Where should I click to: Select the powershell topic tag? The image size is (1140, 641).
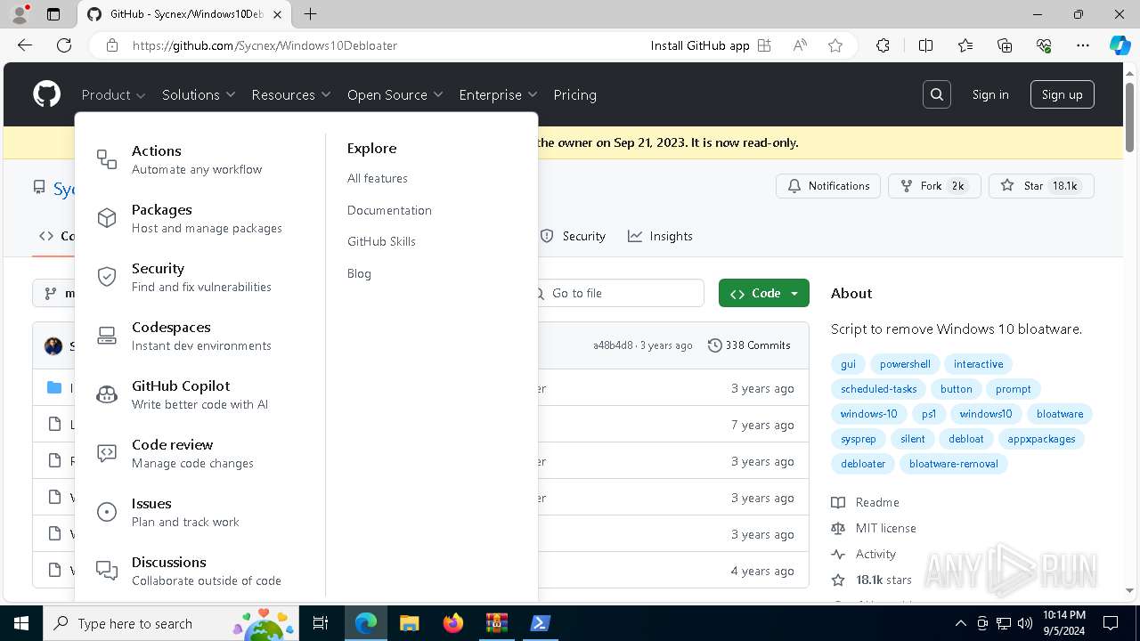coord(905,364)
